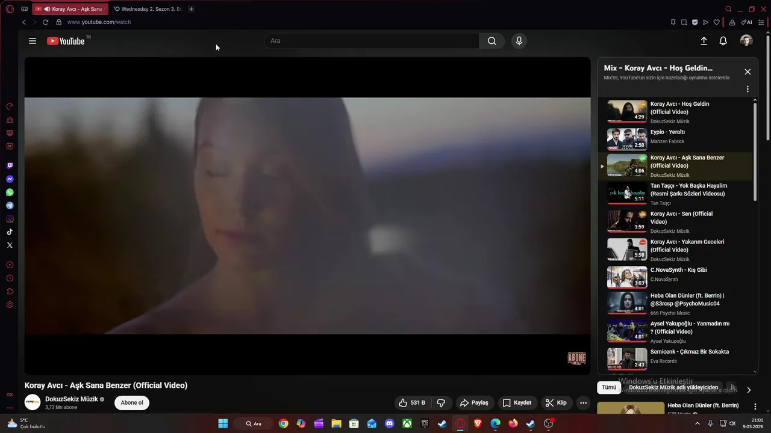
Task: Open Telegram in Opera sidebar
Action: click(x=10, y=206)
